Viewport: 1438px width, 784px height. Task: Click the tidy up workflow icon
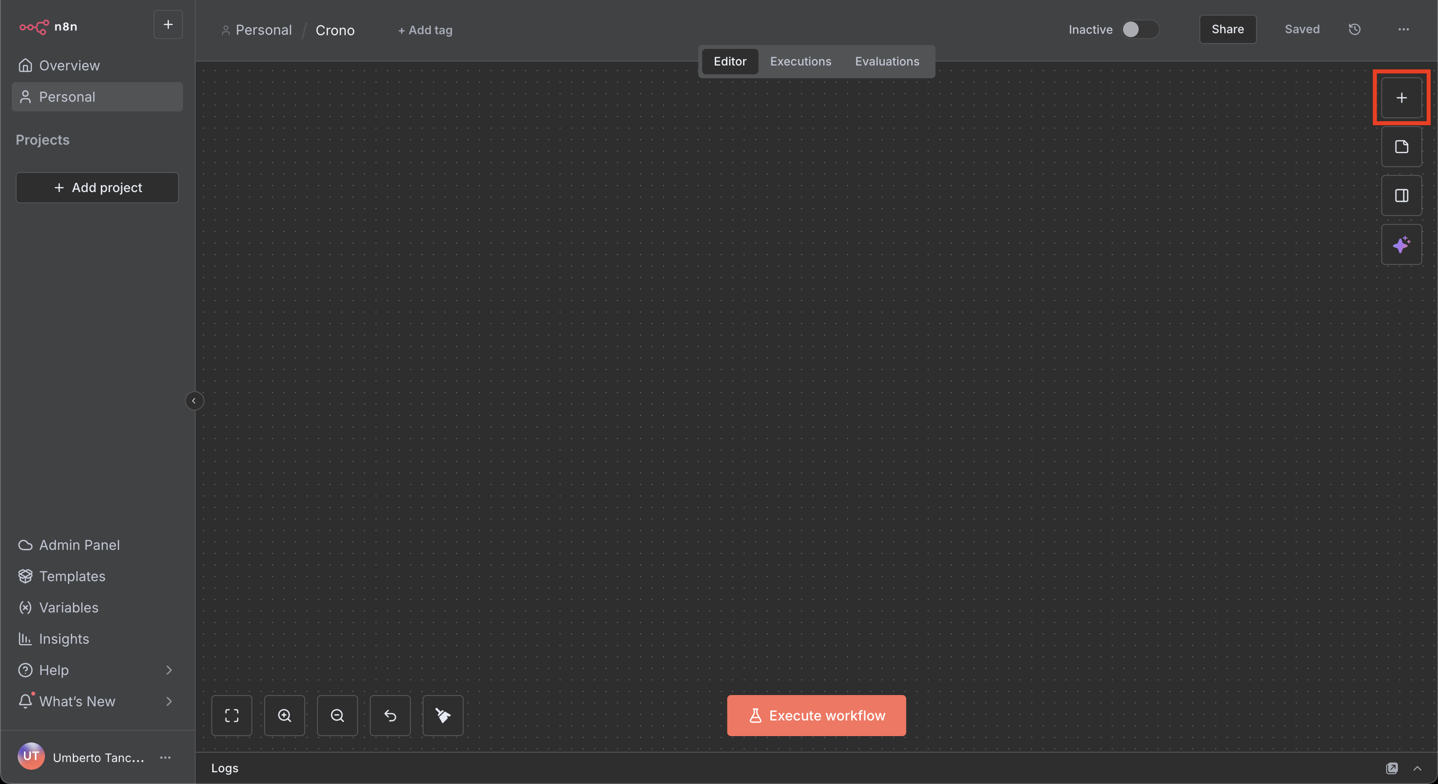tap(443, 716)
